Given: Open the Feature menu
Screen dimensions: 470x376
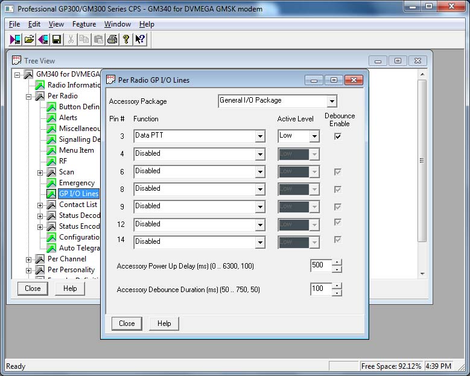Looking at the screenshot, I should [x=84, y=24].
